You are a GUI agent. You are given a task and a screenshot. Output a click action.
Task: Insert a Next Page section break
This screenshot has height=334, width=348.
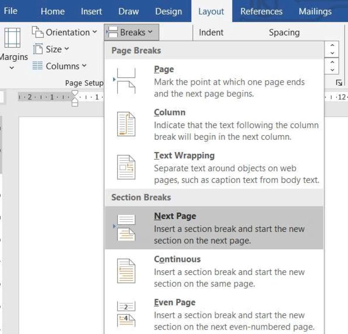click(x=214, y=228)
